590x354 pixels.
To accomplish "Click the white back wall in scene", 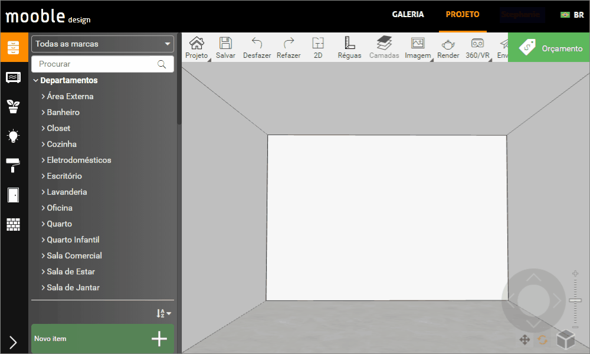I will point(387,218).
